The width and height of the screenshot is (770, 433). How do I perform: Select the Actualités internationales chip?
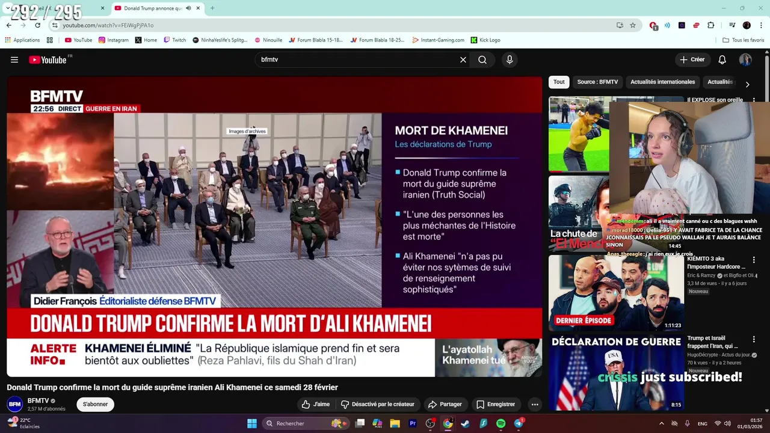point(662,82)
